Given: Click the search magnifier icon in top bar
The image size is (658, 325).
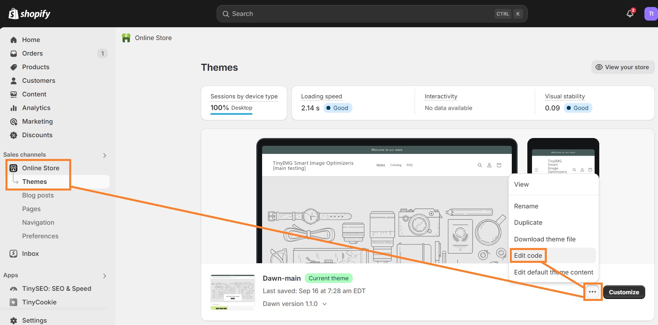Looking at the screenshot, I should click(x=226, y=14).
